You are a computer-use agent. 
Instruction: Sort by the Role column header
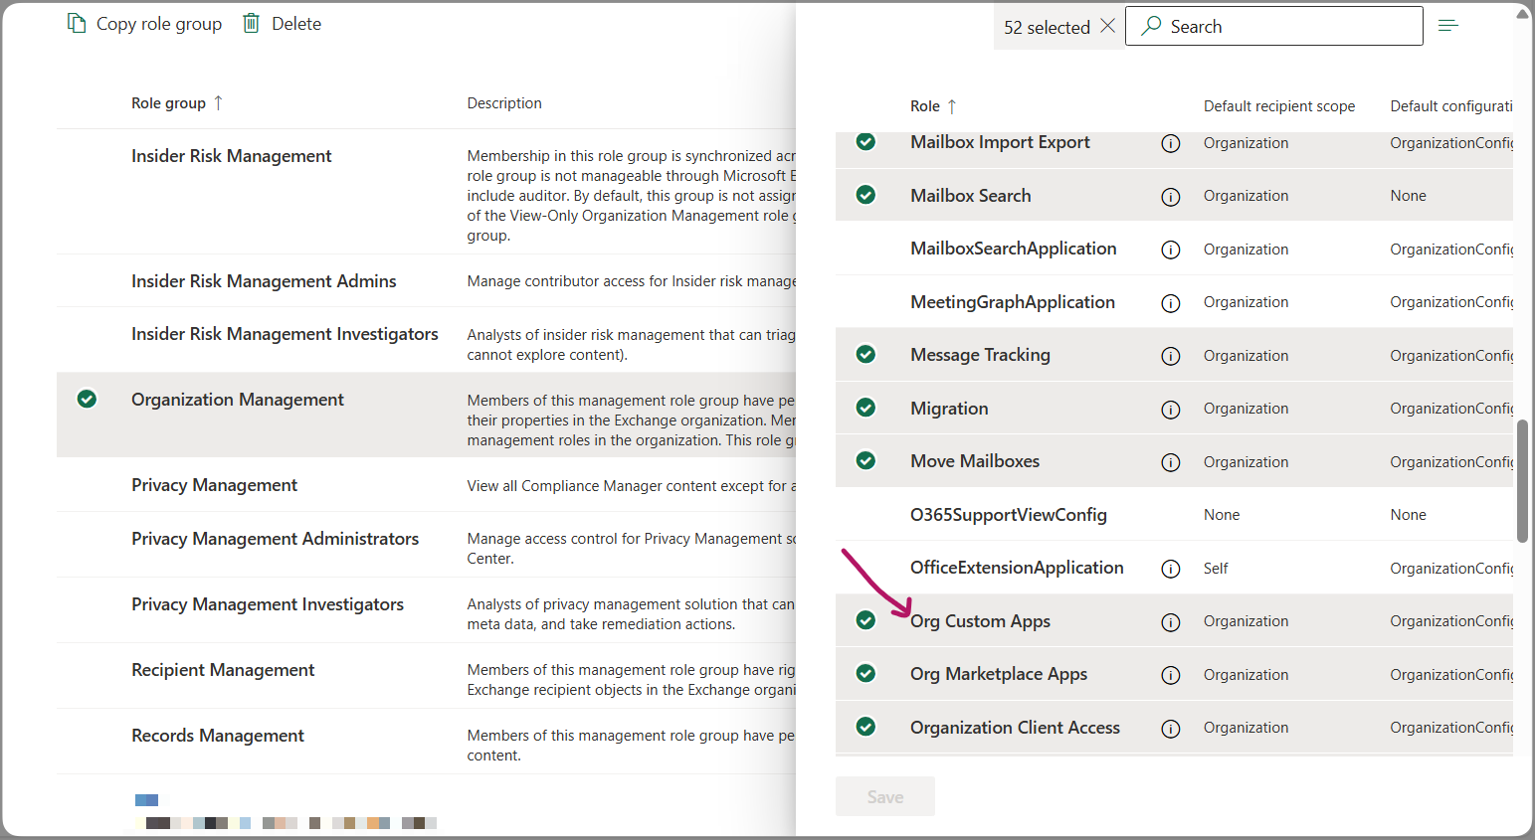coord(933,105)
